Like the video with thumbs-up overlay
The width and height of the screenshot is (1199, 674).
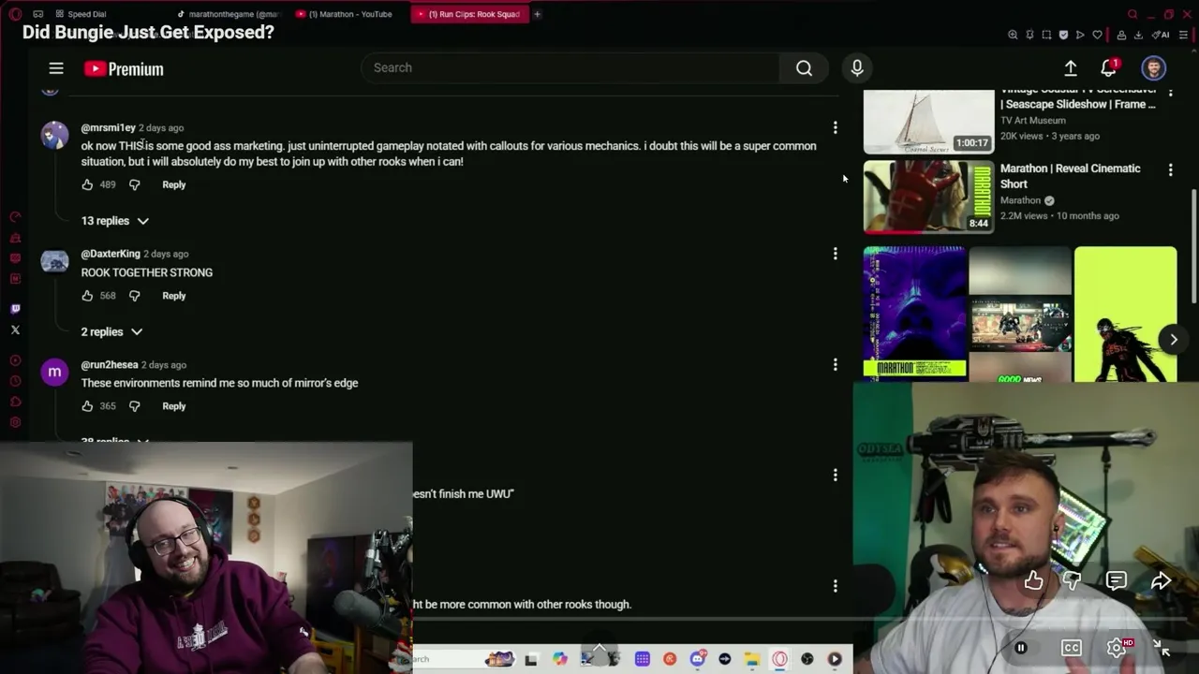click(x=1033, y=581)
